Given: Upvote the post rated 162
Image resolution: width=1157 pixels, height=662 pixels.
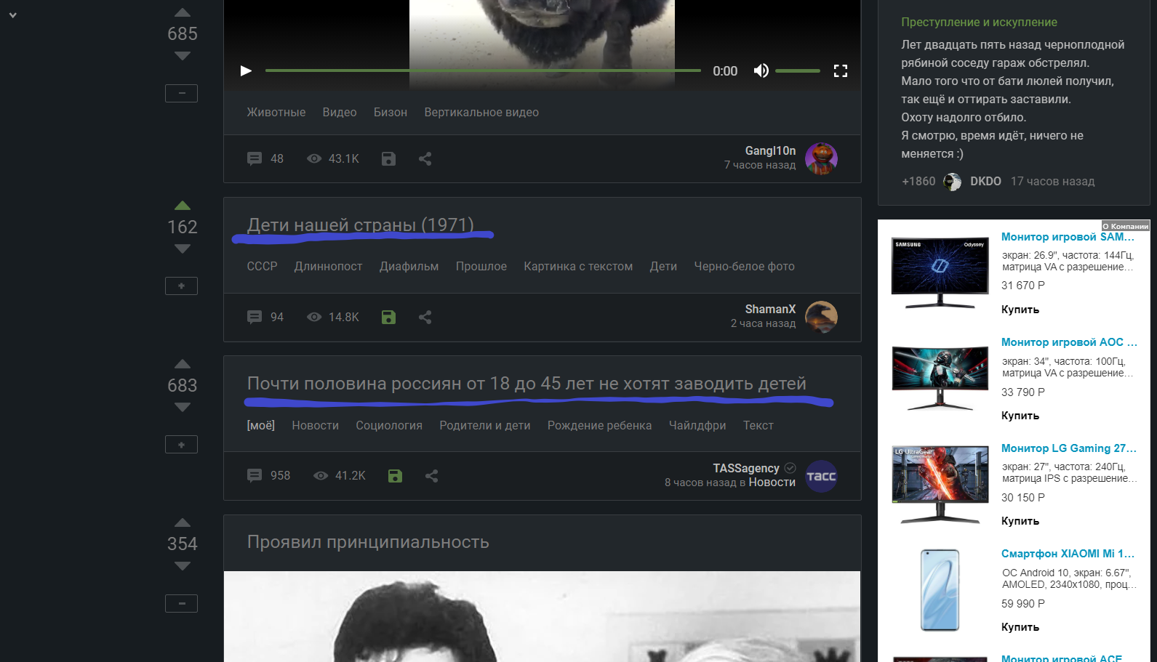Looking at the screenshot, I should pyautogui.click(x=183, y=206).
